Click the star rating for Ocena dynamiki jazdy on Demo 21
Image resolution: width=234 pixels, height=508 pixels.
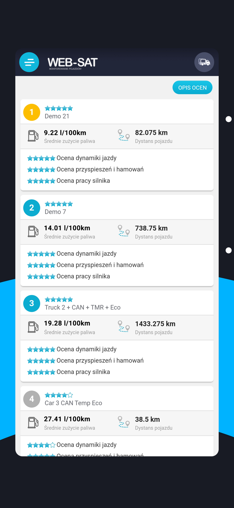[41, 158]
